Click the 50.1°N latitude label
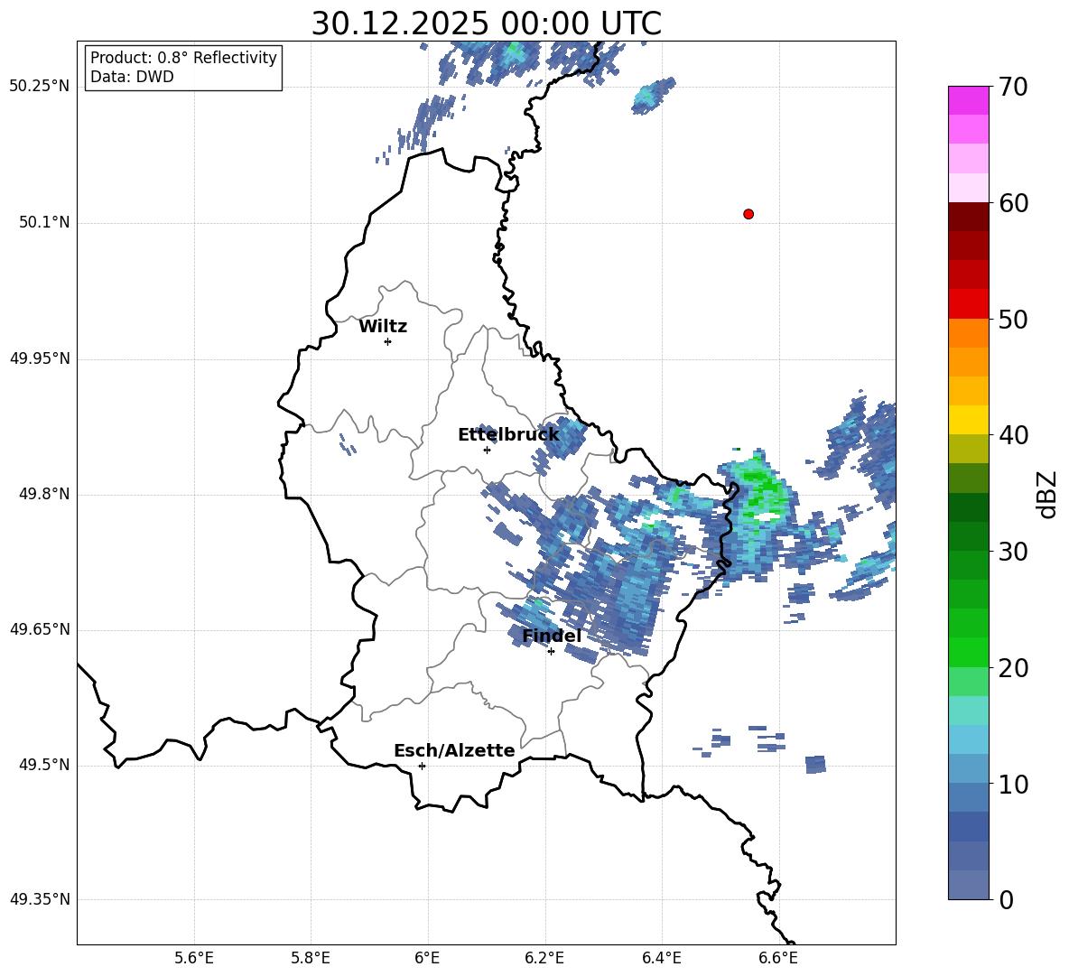1069x976 pixels. [44, 223]
